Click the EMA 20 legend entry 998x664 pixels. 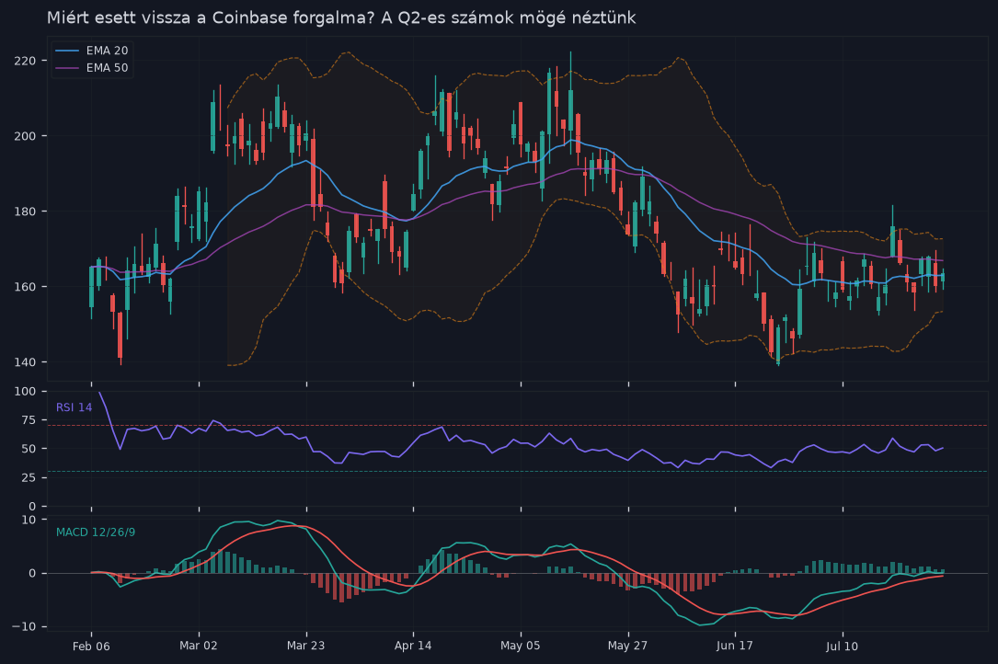[x=92, y=51]
